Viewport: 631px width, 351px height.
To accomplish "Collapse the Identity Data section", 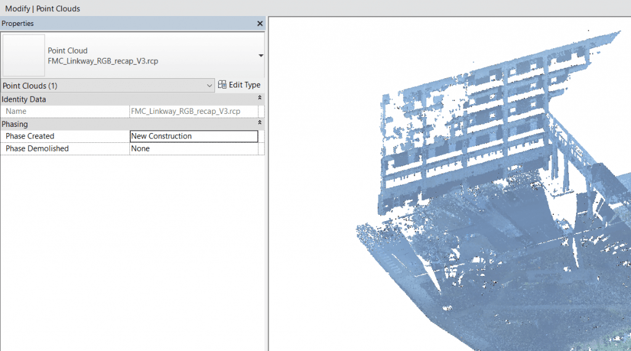I will coord(259,98).
